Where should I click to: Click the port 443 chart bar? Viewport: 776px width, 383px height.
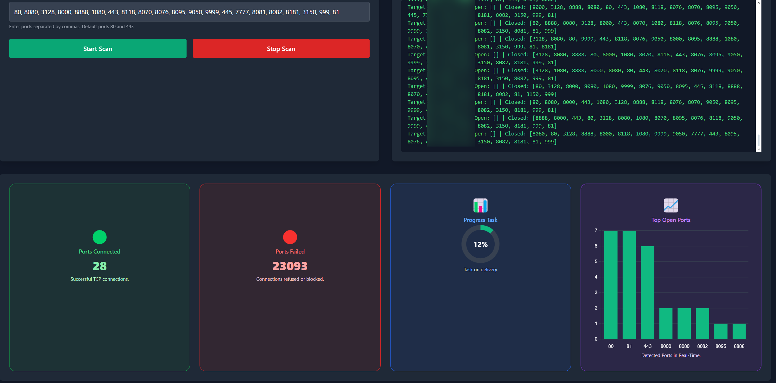(647, 292)
